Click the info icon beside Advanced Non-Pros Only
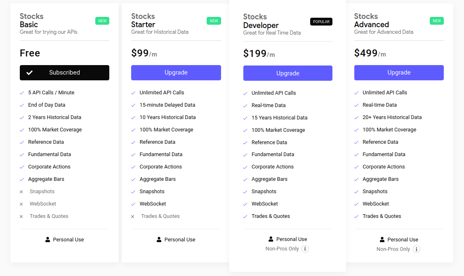464x276 pixels. tap(416, 249)
